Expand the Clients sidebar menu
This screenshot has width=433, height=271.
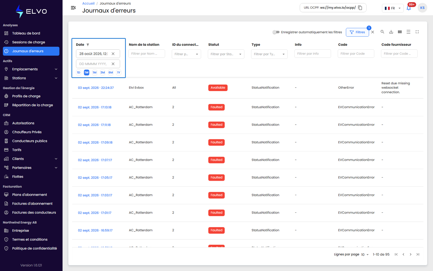point(31,159)
